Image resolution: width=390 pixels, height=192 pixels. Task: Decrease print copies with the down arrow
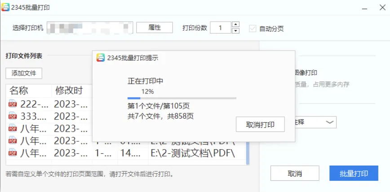[x=235, y=31]
